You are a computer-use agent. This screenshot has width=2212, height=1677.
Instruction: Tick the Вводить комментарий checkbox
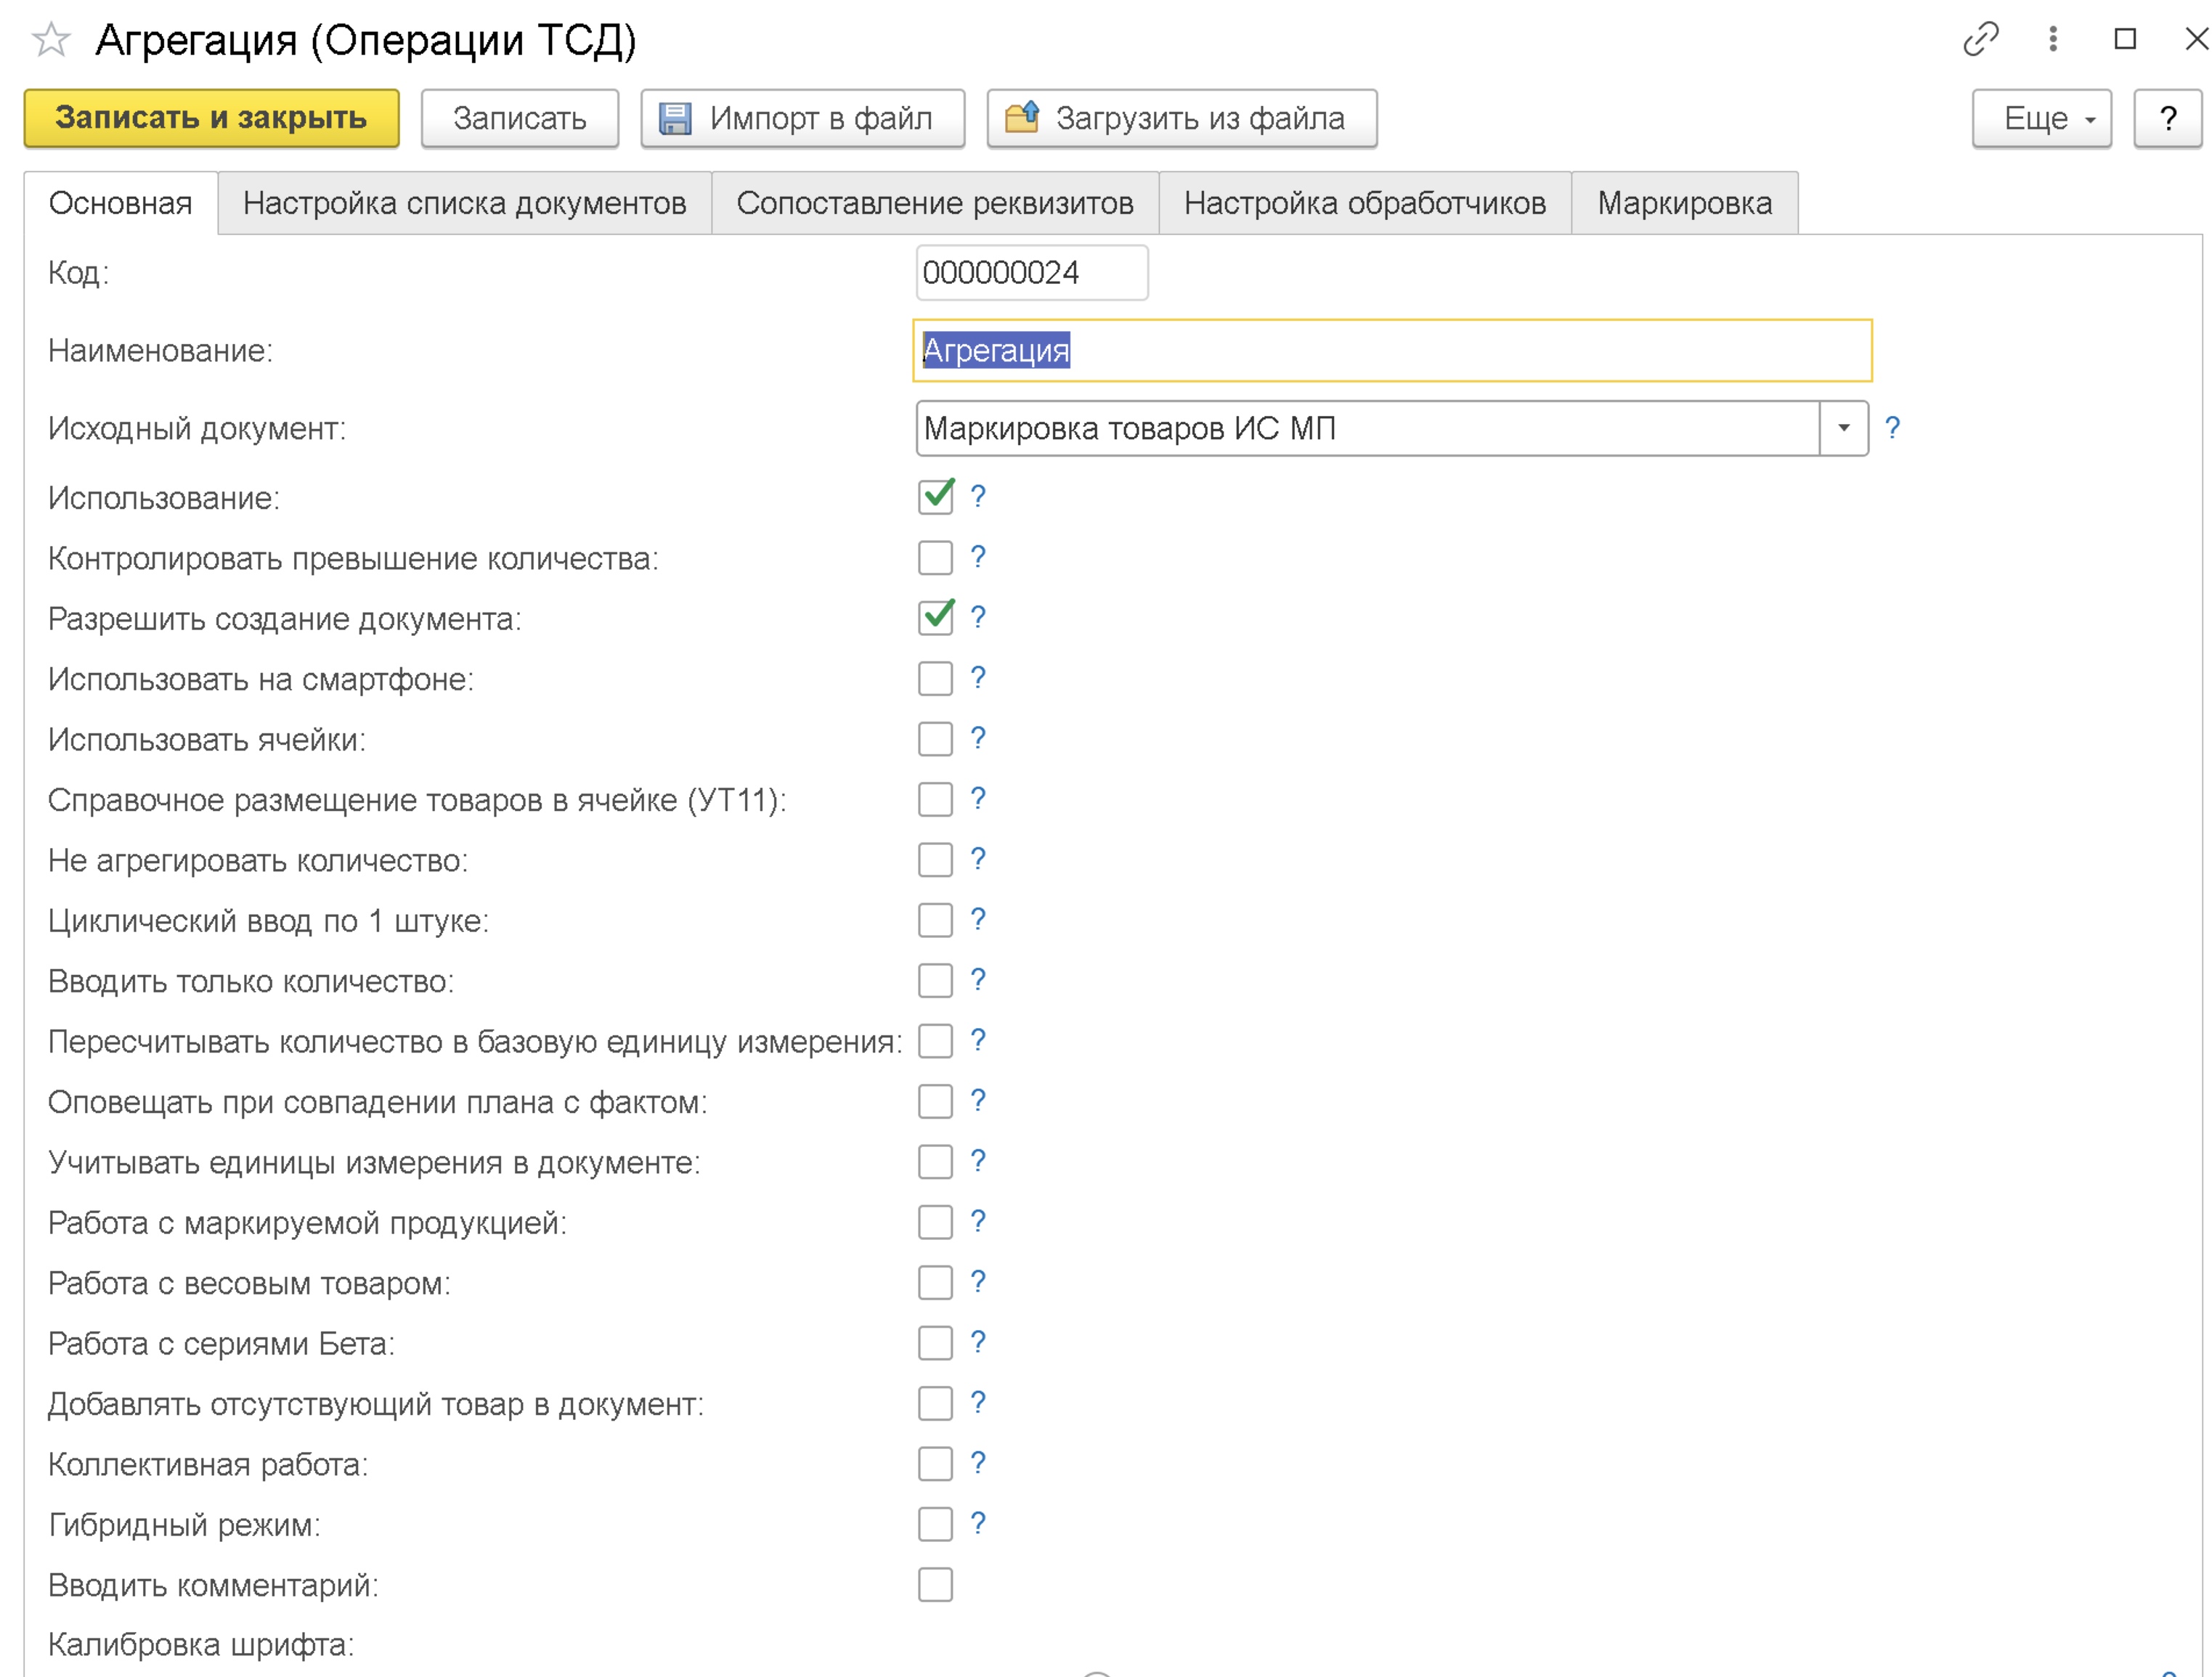pyautogui.click(x=935, y=1584)
